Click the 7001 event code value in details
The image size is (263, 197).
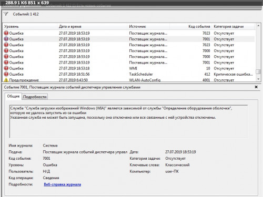tap(46, 158)
